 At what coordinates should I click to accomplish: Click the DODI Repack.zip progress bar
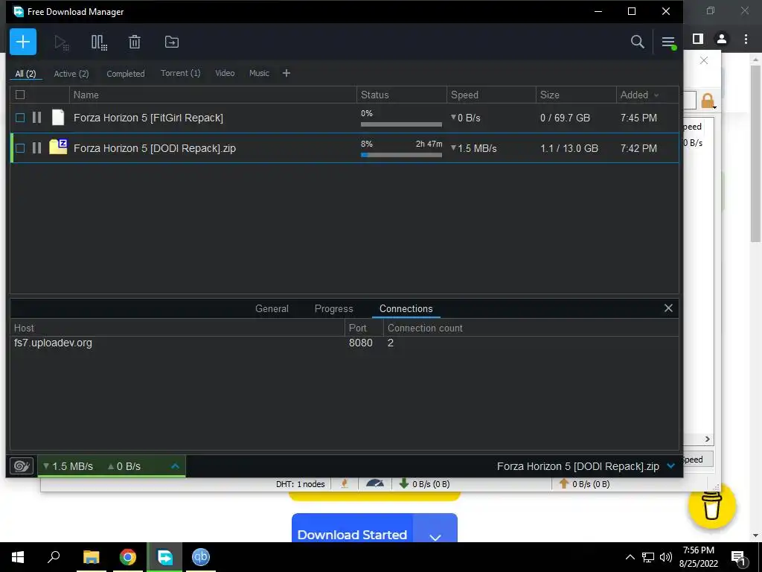[401, 155]
